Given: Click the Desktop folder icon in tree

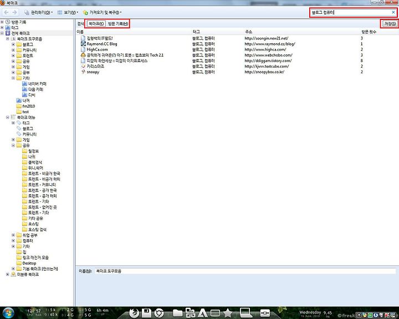Looking at the screenshot, I should pyautogui.click(x=19, y=263).
